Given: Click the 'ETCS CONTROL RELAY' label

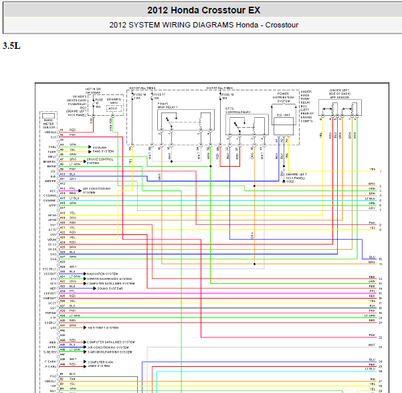Looking at the screenshot, I should click(238, 110).
